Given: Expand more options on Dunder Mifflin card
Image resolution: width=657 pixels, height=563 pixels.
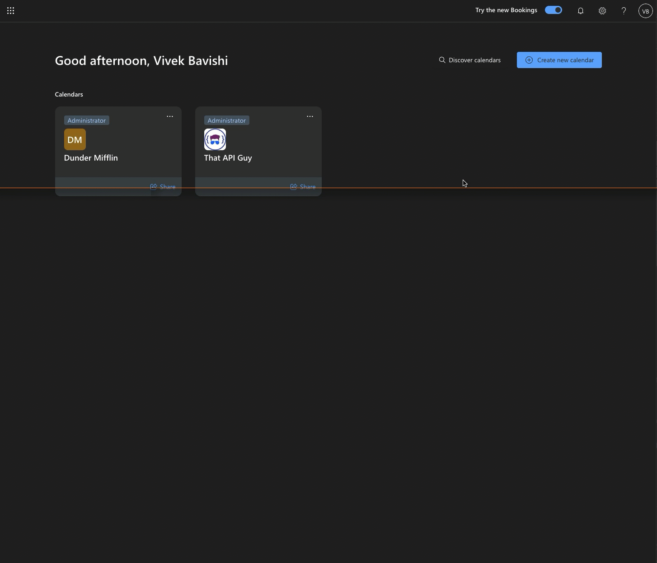Looking at the screenshot, I should pos(170,116).
